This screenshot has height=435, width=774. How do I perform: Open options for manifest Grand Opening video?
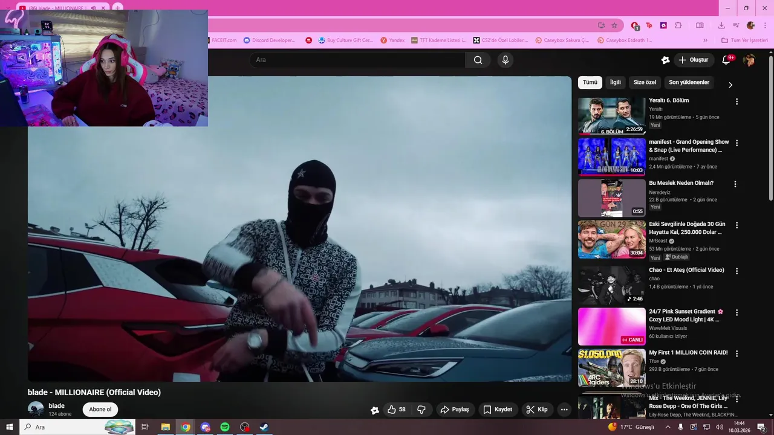tap(737, 143)
